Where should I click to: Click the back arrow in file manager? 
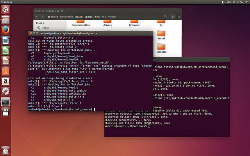tap(37, 17)
